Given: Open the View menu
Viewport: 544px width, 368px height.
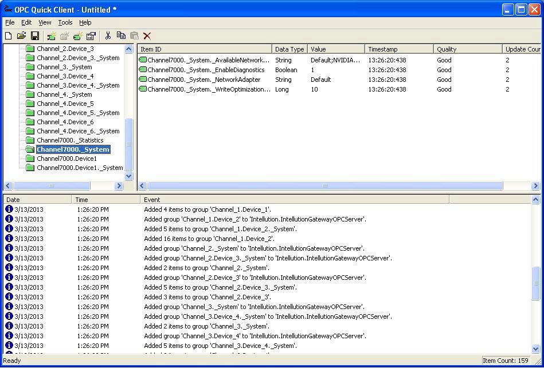Looking at the screenshot, I should [45, 22].
